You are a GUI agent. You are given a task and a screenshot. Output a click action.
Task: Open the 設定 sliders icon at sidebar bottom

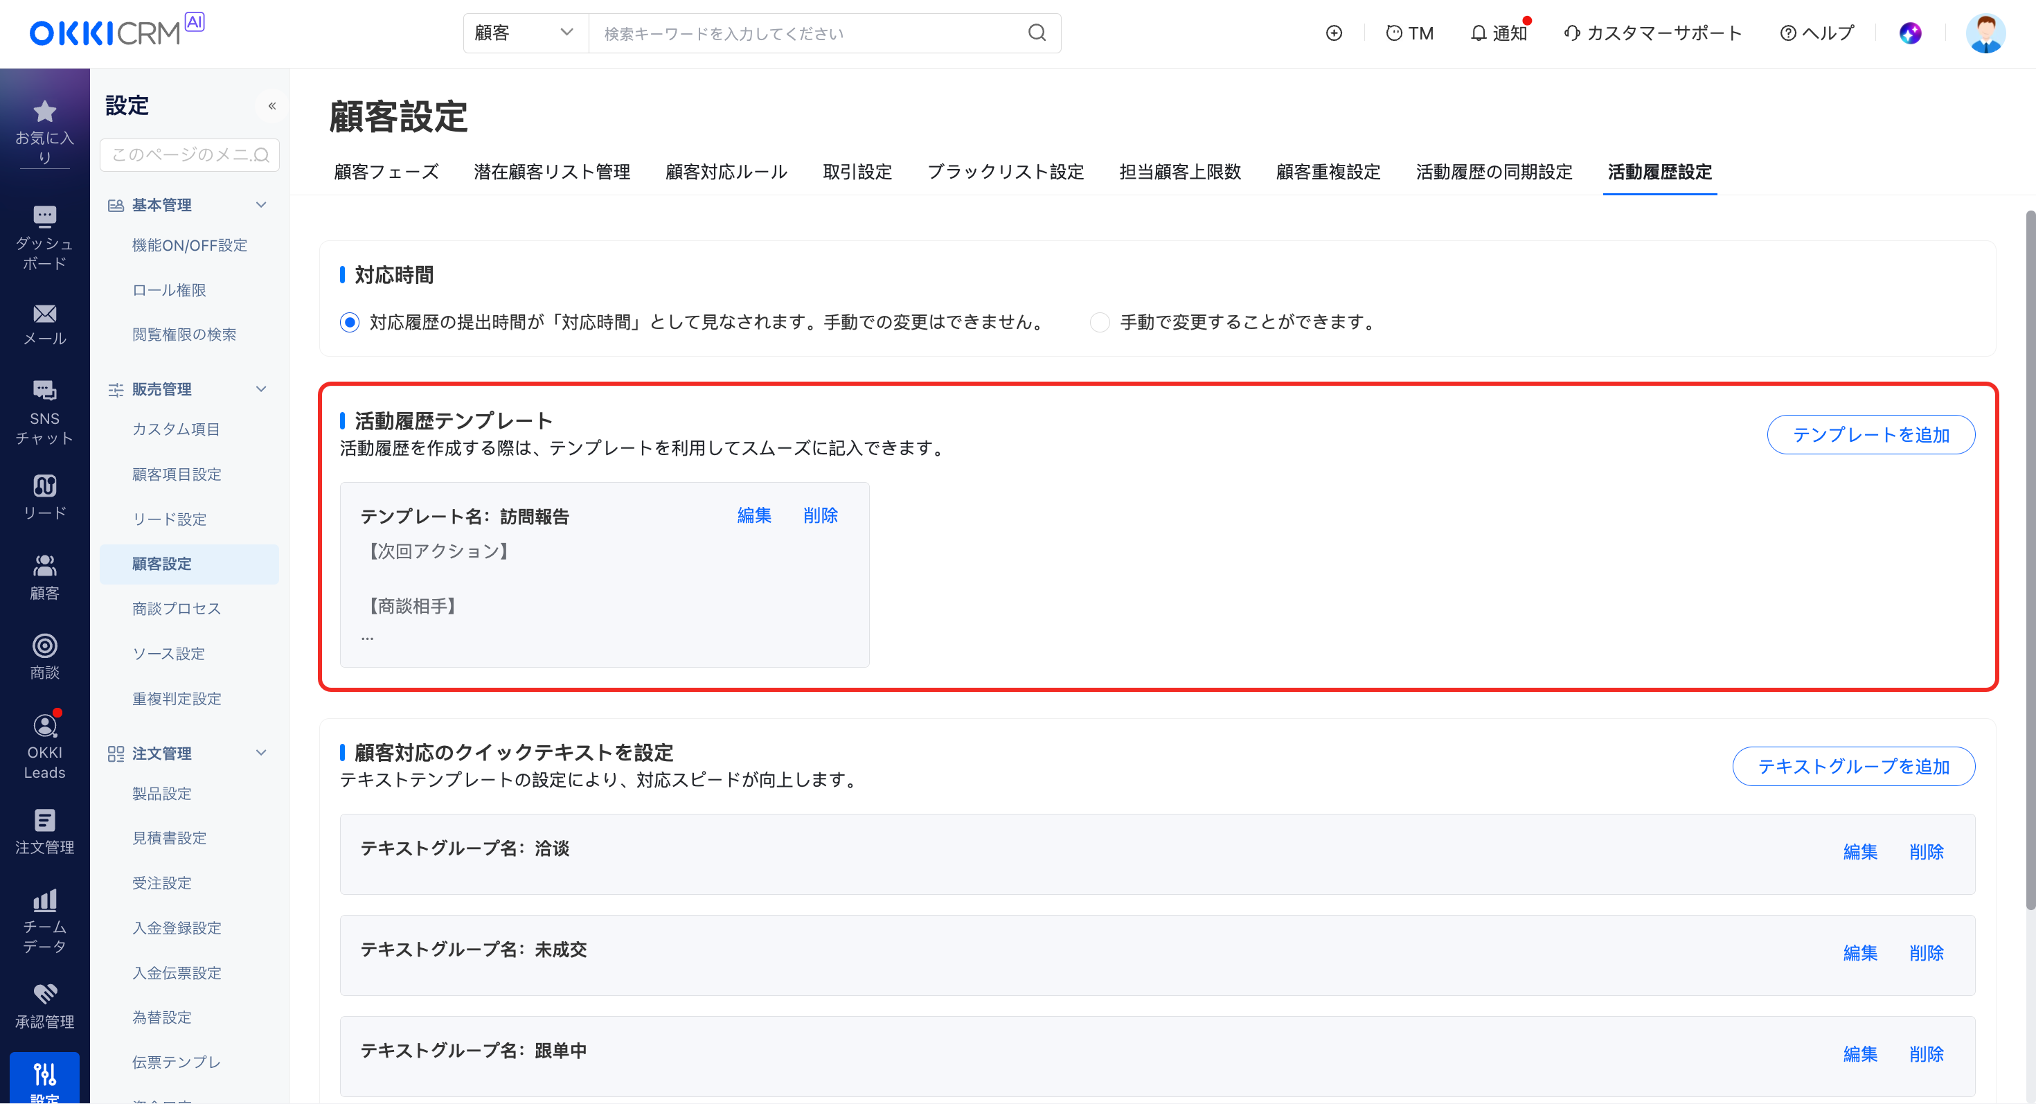pyautogui.click(x=44, y=1074)
